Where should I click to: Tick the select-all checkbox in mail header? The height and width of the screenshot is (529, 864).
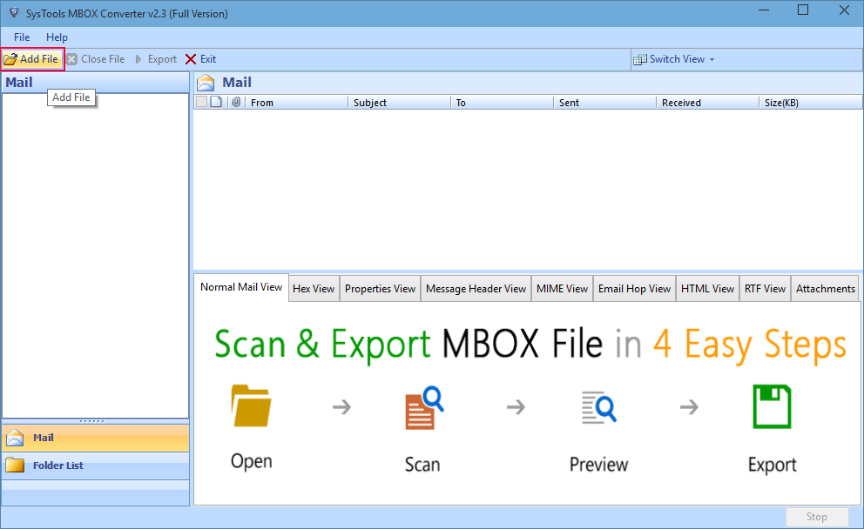tap(202, 103)
